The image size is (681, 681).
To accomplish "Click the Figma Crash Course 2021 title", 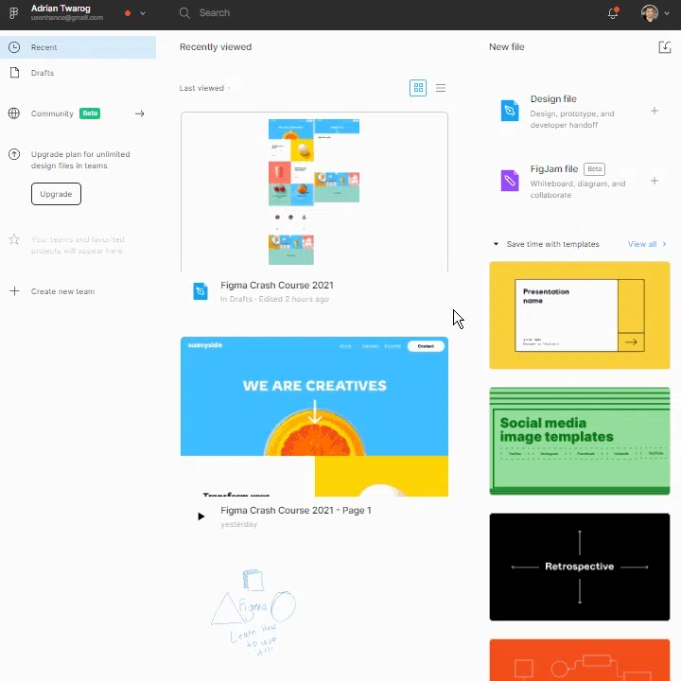I will (276, 286).
